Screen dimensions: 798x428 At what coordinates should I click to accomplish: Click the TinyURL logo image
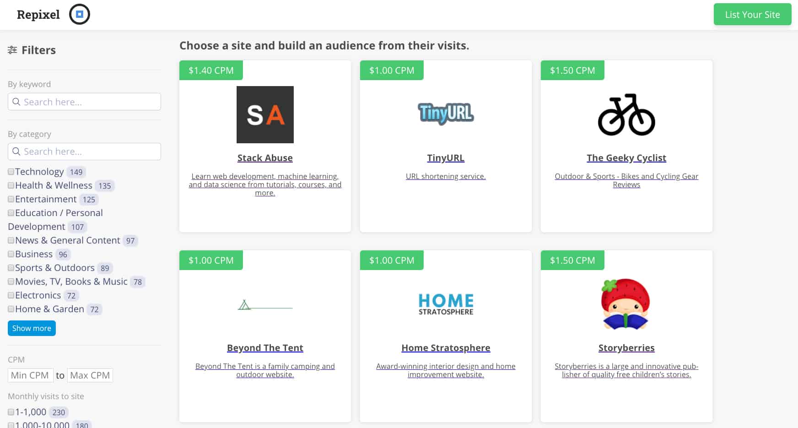pyautogui.click(x=446, y=114)
